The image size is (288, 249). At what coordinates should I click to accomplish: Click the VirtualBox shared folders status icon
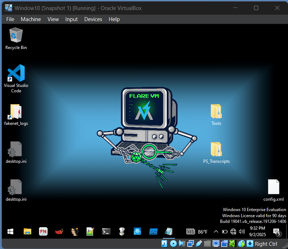208,244
